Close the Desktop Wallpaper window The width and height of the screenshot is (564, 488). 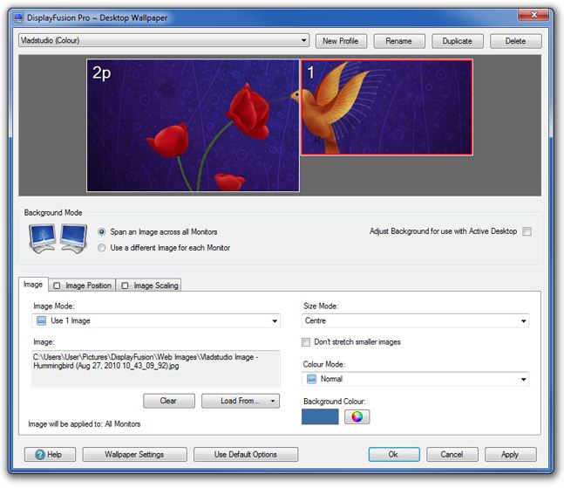click(x=533, y=15)
